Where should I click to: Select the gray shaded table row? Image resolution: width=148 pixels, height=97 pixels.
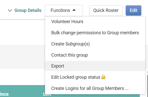click(x=22, y=57)
